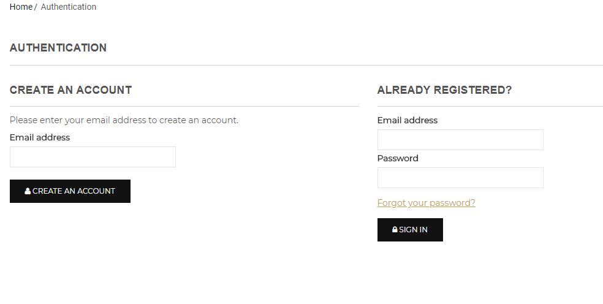
Task: Click Email address label in already registered section
Action: tap(408, 120)
